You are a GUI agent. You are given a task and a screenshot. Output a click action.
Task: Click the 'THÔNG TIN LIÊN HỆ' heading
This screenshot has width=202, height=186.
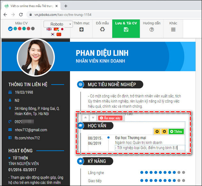tap(28, 85)
